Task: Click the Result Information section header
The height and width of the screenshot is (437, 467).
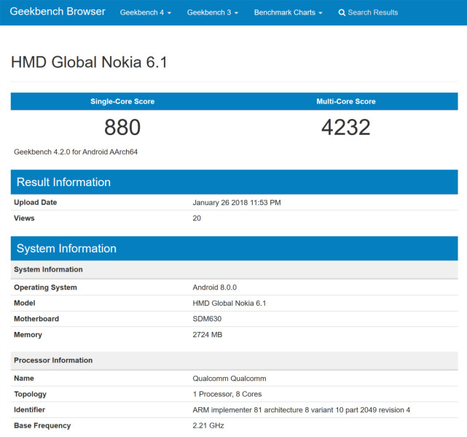Action: (63, 182)
